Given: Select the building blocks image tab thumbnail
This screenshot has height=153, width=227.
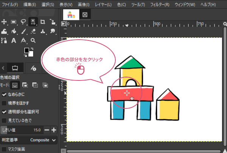Looking at the screenshot, I should click(71, 15).
